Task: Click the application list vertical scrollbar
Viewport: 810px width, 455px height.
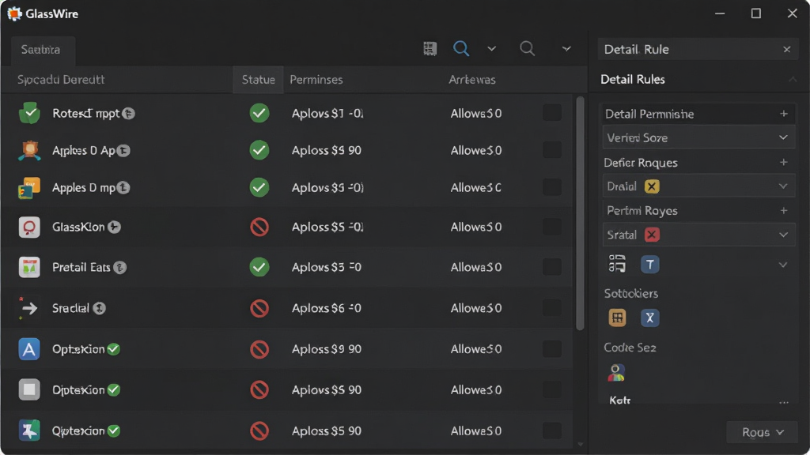Action: 580,212
